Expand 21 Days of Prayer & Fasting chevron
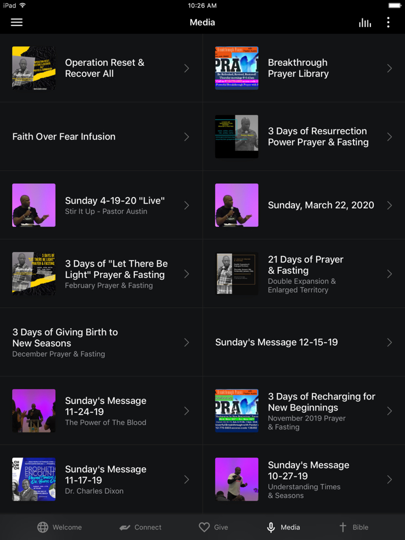Screen dimensions: 405x540 (x=389, y=274)
